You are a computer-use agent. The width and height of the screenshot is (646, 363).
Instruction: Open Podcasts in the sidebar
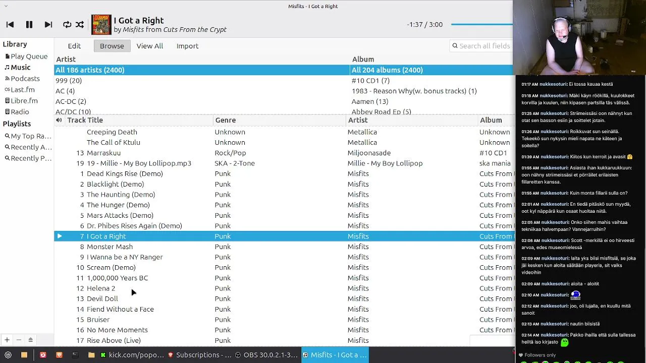point(22,79)
